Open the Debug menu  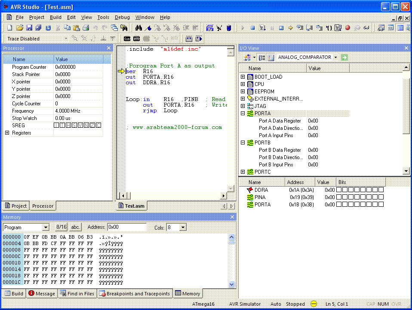coord(122,17)
